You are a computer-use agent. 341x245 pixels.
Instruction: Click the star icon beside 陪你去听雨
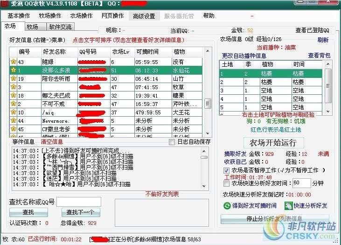tap(14, 78)
